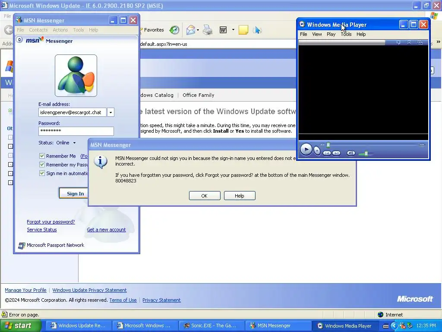442x332 pixels.
Task: Switch to Windows Update Re... taskbar button
Action: click(80, 326)
